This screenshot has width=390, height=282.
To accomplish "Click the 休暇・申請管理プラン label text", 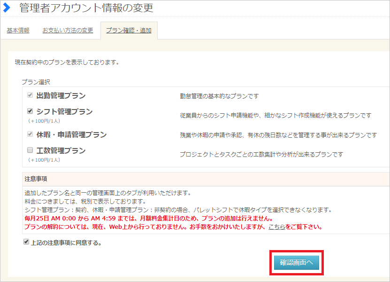I will click(x=72, y=135).
